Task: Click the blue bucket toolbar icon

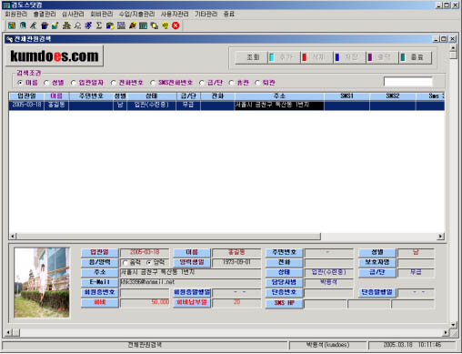Action: [x=45, y=25]
